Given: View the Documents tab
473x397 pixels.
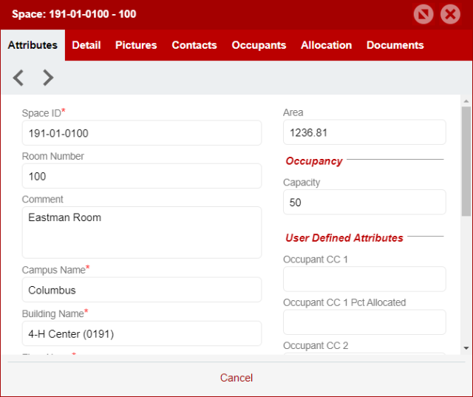Looking at the screenshot, I should click(x=395, y=45).
